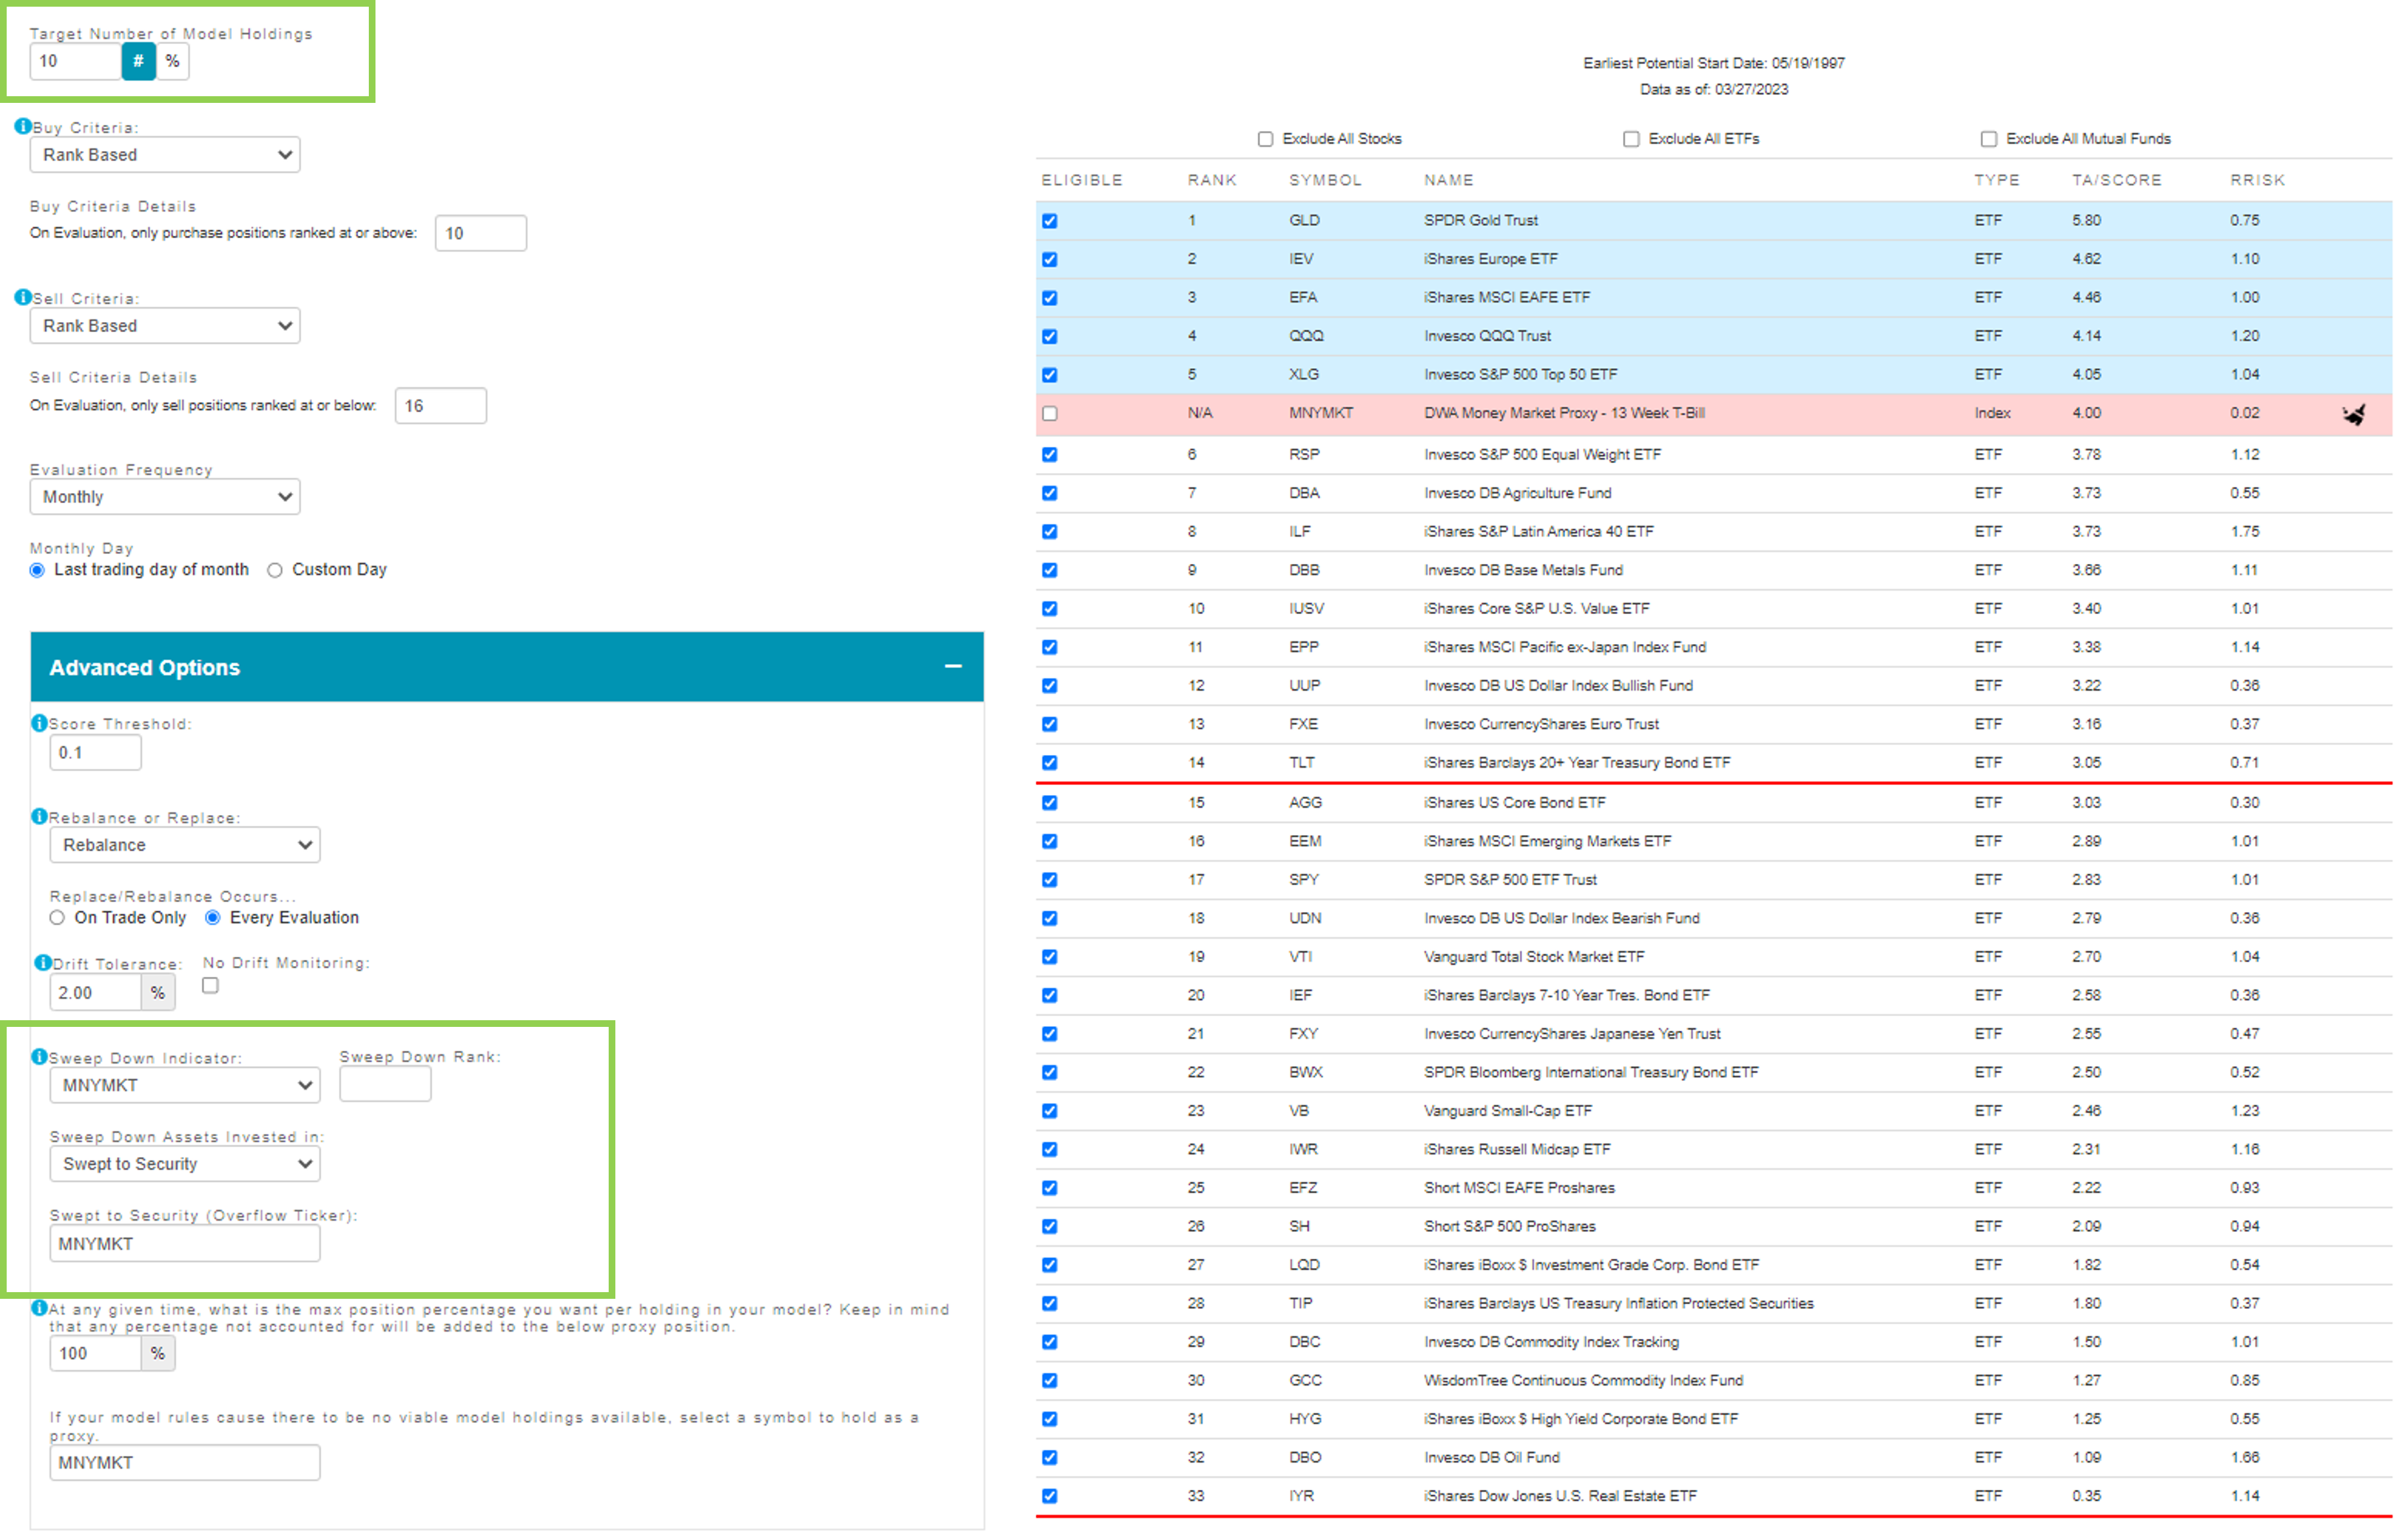The height and width of the screenshot is (1538, 2408).
Task: Uncheck the eligible box for GLD
Action: pyautogui.click(x=1049, y=221)
